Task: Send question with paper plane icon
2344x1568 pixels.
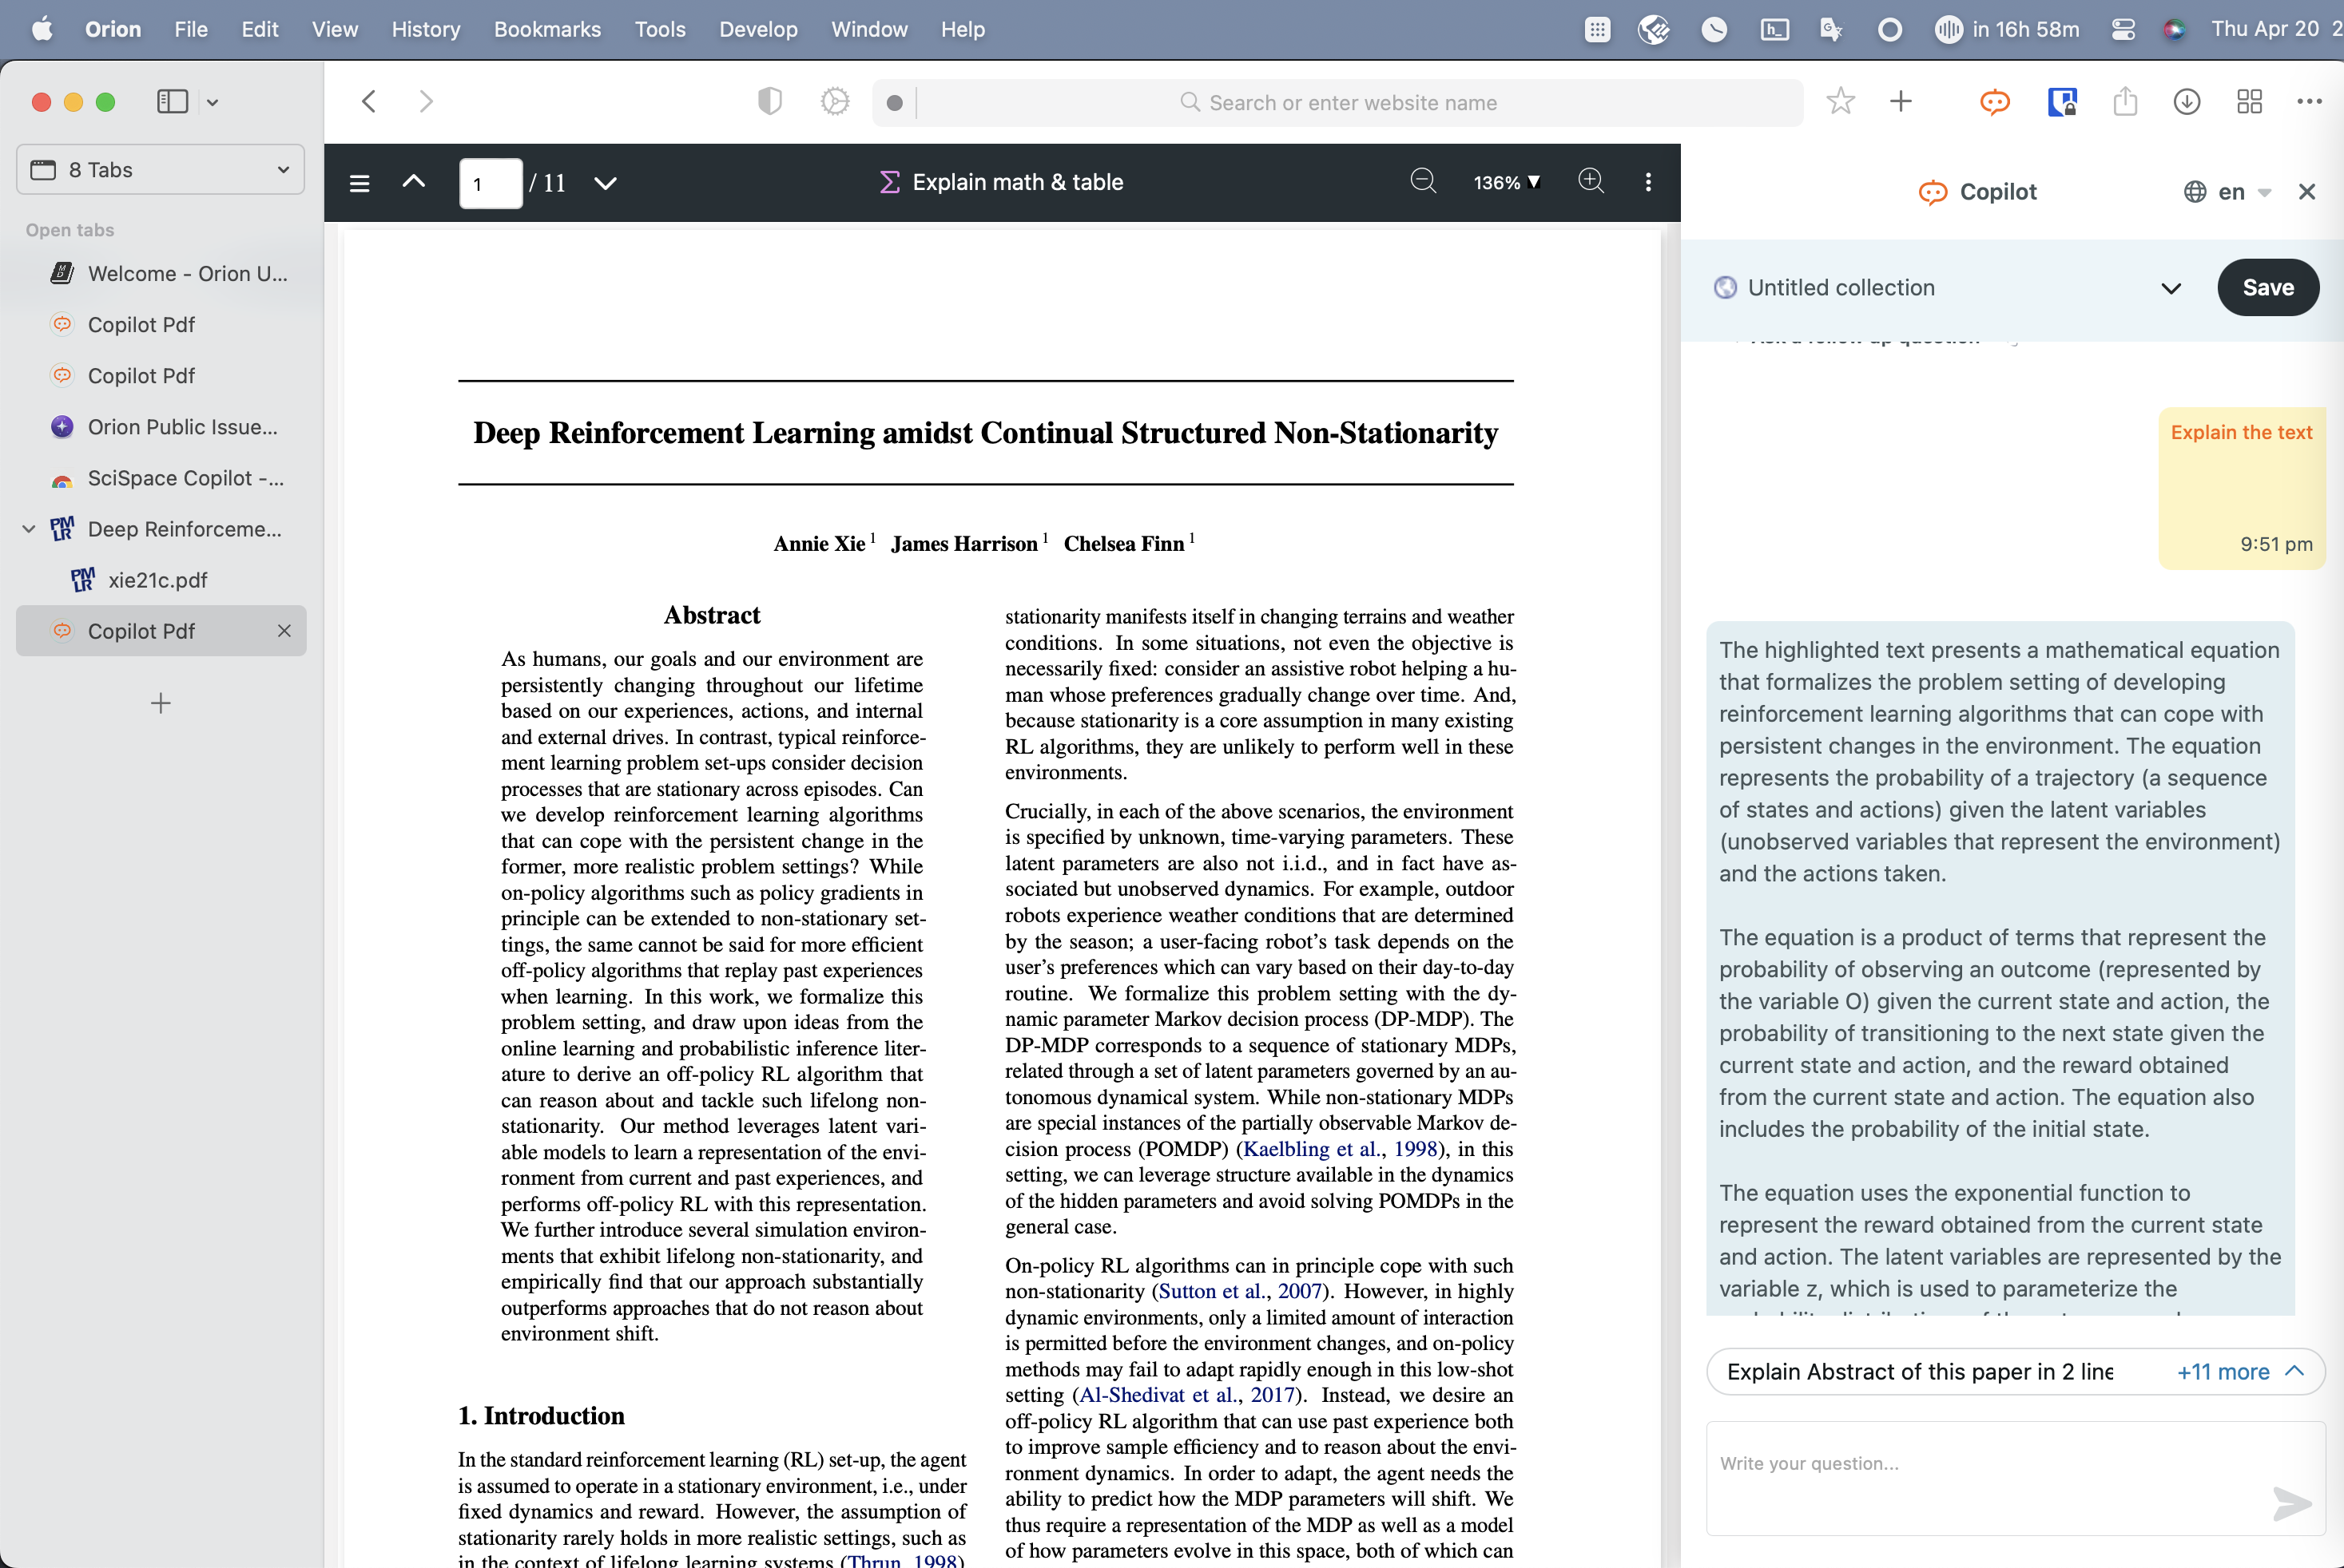Action: coord(2291,1502)
